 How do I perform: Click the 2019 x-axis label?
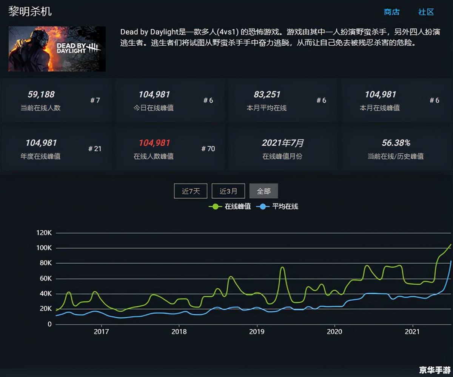tap(257, 332)
